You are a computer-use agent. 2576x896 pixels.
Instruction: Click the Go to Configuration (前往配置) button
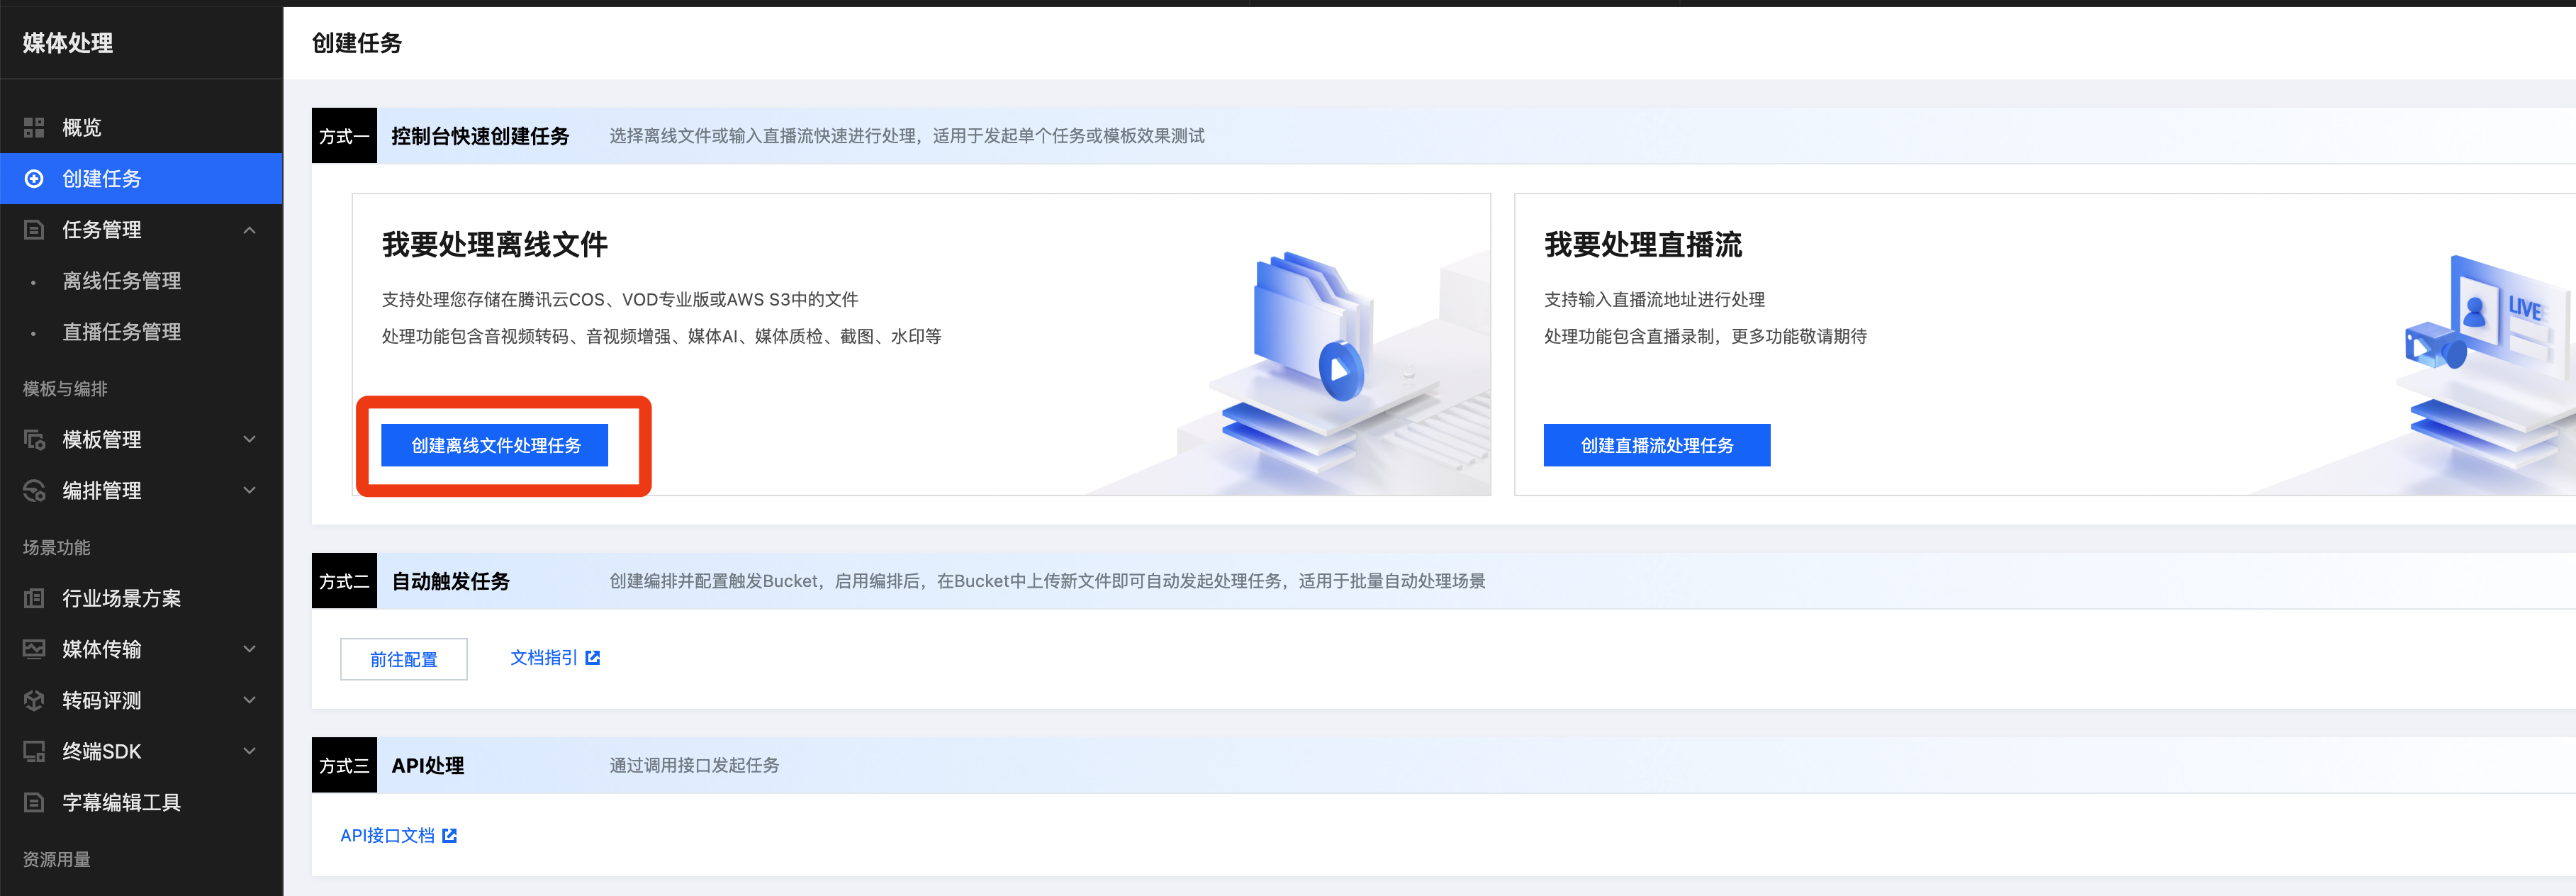click(403, 659)
